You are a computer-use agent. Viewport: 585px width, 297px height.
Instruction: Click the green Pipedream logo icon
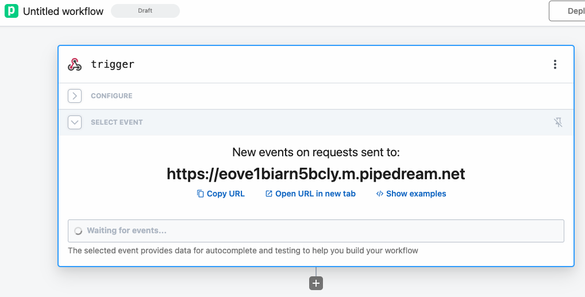pyautogui.click(x=11, y=11)
